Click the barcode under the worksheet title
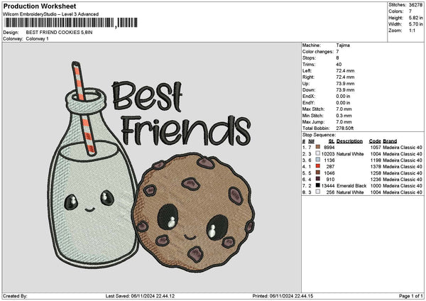This screenshot has width=426, height=301. 71,23
